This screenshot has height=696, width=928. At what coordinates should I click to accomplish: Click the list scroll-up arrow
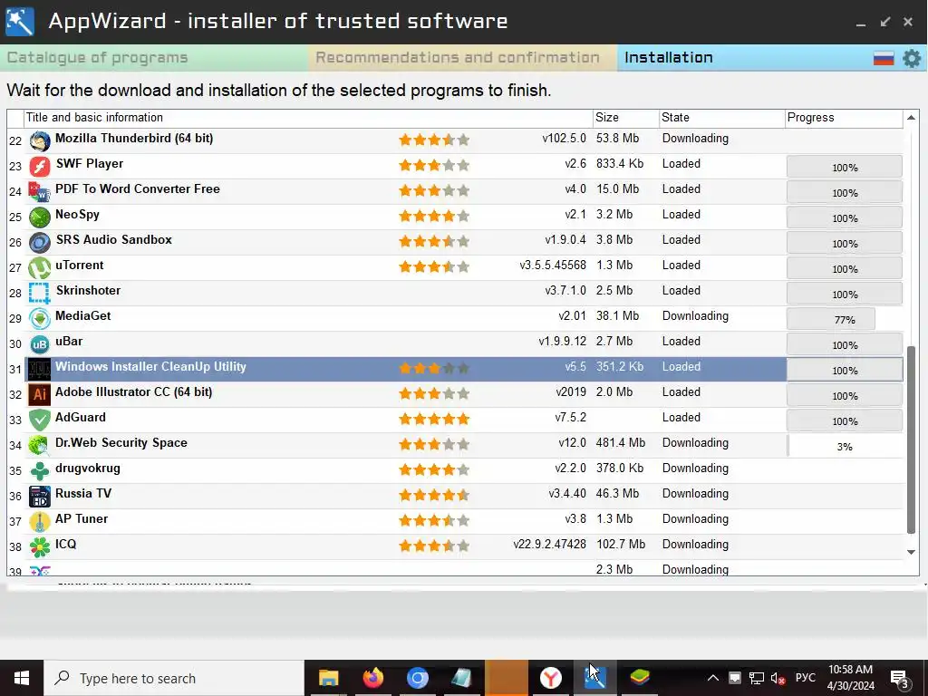[x=912, y=118]
